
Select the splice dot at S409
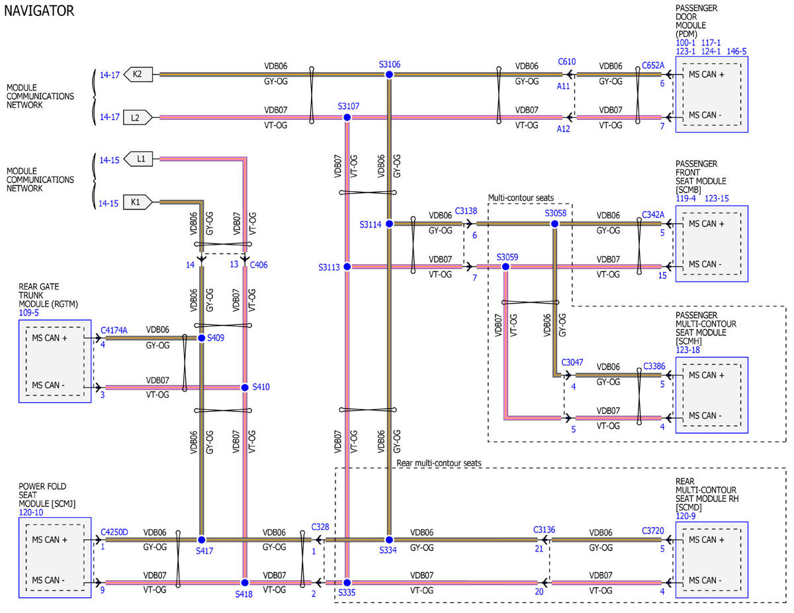pos(202,338)
